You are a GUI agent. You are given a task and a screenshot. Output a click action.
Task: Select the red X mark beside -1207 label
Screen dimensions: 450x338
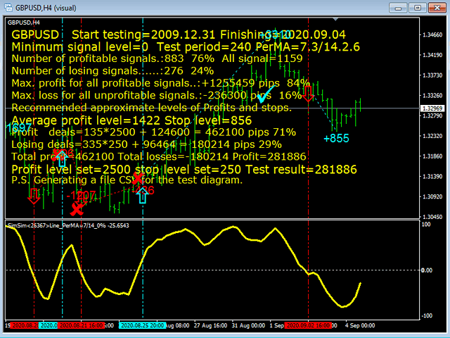click(77, 209)
